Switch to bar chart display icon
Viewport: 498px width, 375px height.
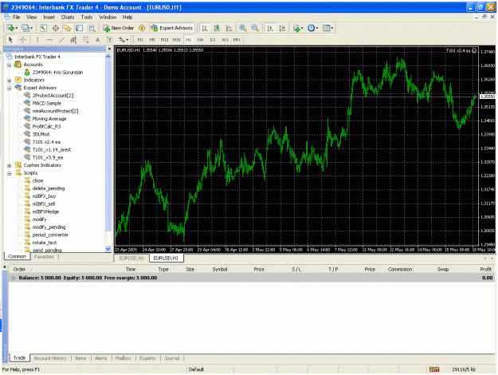click(205, 28)
